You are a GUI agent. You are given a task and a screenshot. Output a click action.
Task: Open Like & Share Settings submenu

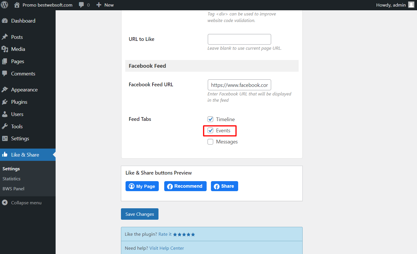[11, 169]
